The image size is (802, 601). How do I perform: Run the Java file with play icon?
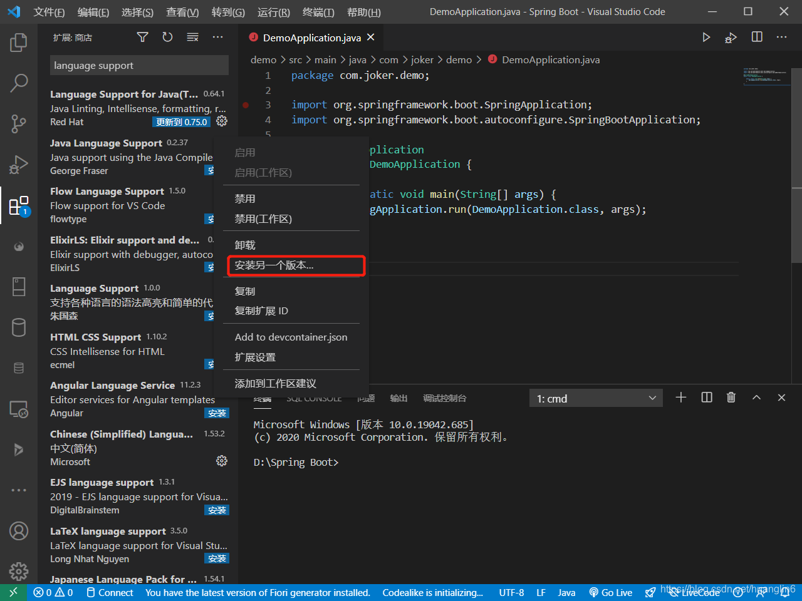click(x=706, y=38)
